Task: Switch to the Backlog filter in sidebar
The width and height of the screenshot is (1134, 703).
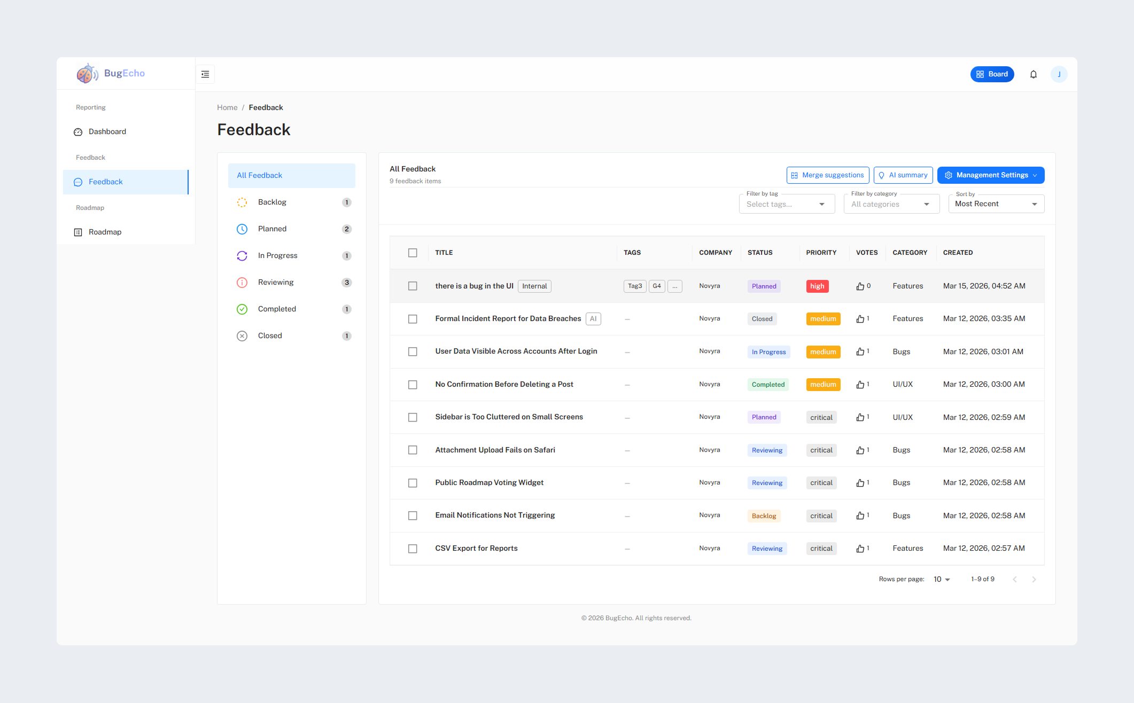Action: click(x=273, y=202)
